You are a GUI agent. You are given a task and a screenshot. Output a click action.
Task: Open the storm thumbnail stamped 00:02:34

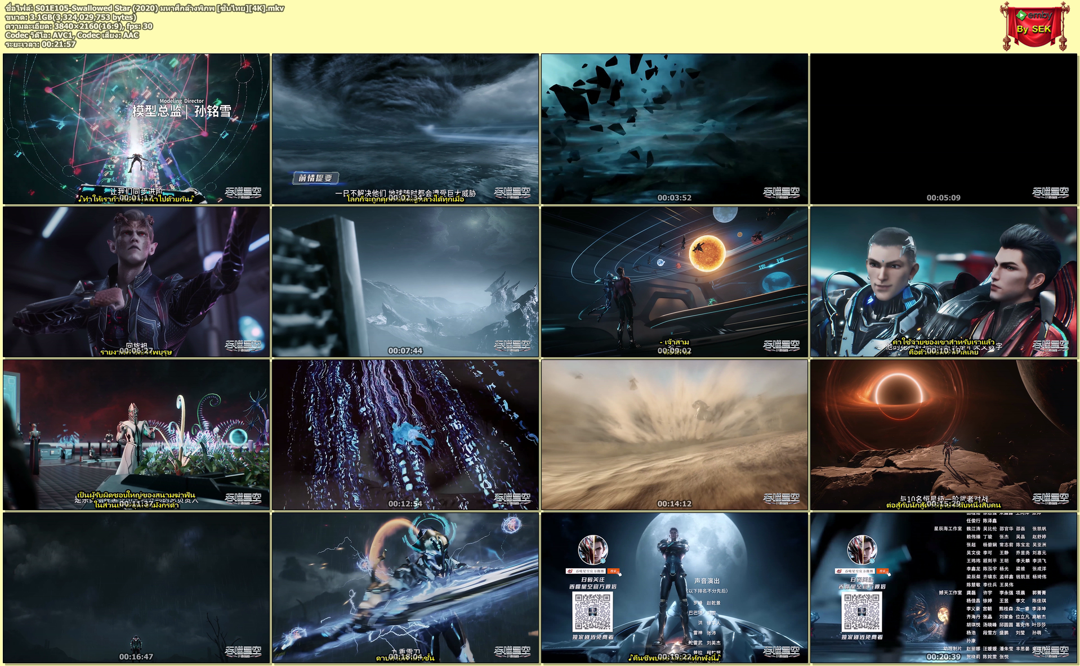coord(405,129)
